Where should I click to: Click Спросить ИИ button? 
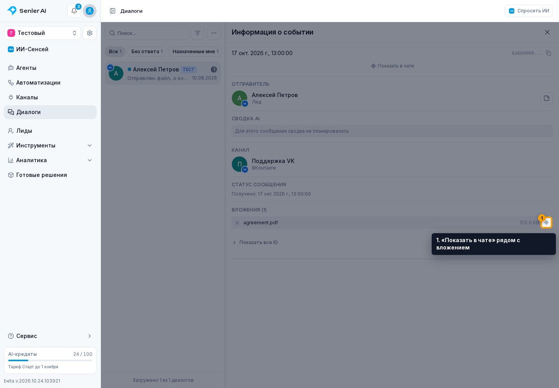[529, 11]
